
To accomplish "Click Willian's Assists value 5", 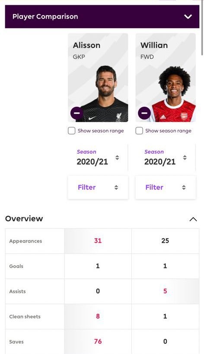I will [x=165, y=291].
